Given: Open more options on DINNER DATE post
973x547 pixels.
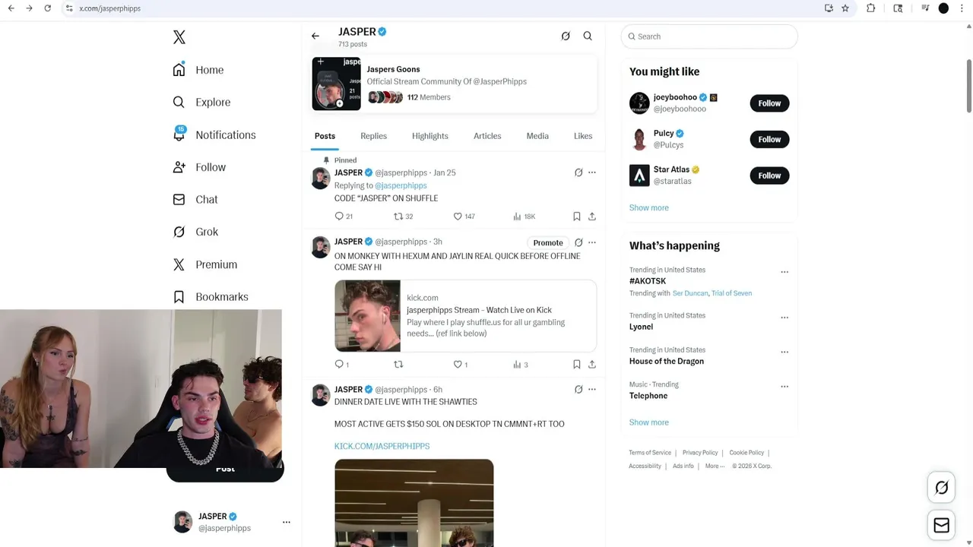Looking at the screenshot, I should pyautogui.click(x=592, y=390).
